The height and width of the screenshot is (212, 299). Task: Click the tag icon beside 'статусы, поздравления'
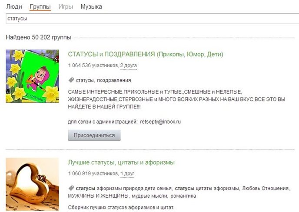click(71, 80)
